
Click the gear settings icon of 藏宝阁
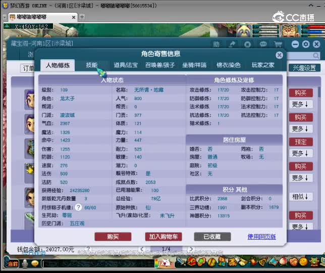coord(306,44)
